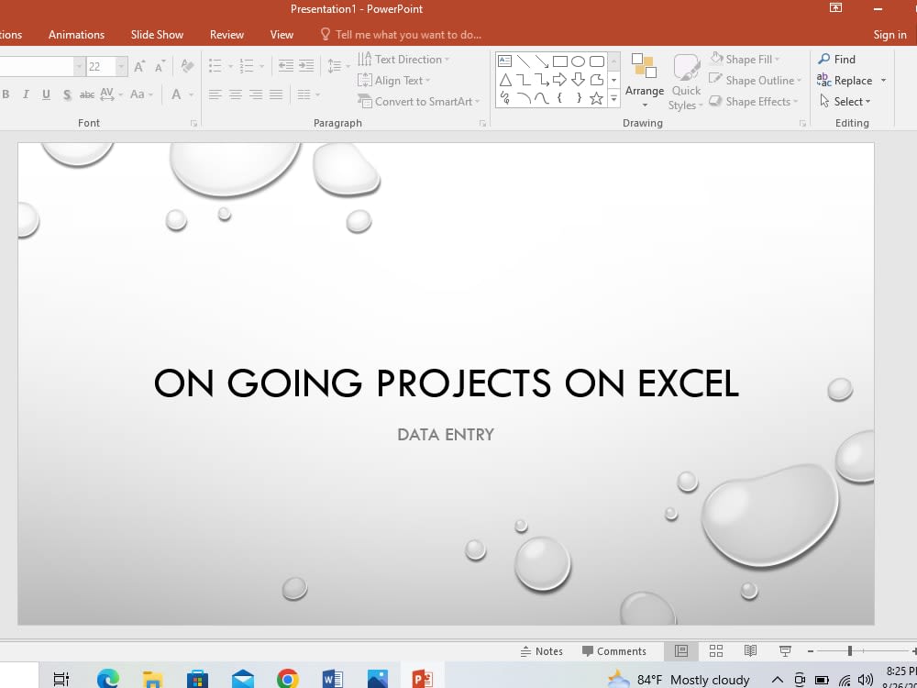Viewport: 917px width, 688px height.
Task: Click Convert to SmartArt
Action: point(419,101)
